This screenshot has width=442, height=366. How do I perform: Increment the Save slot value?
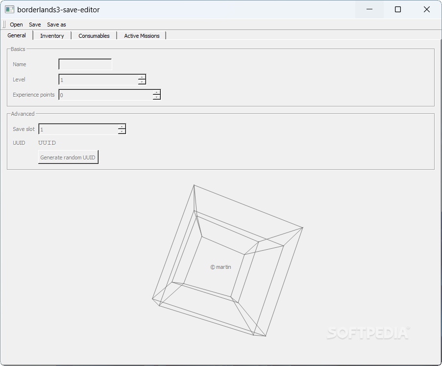[x=122, y=127]
